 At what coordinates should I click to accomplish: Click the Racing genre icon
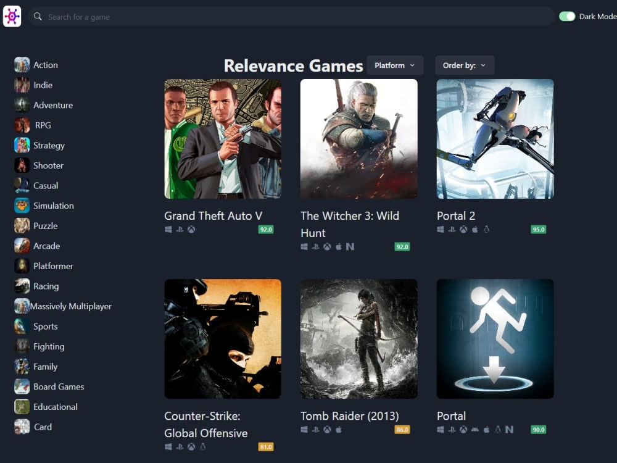pyautogui.click(x=22, y=286)
